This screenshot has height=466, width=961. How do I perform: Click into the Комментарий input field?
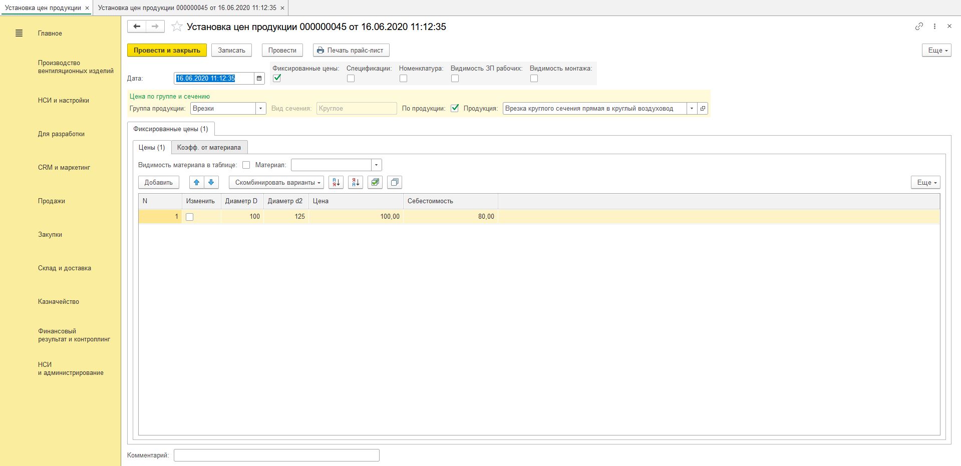click(x=276, y=455)
